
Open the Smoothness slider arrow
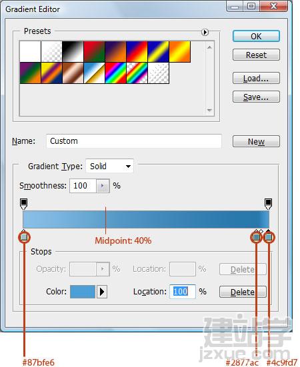pos(103,186)
